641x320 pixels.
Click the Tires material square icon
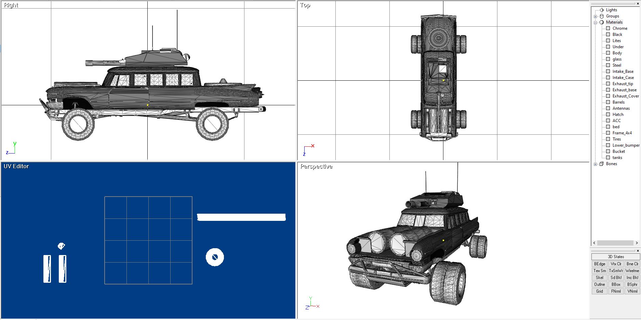point(608,139)
